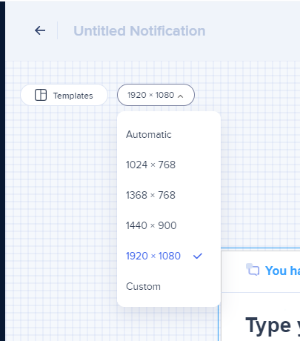300x341 pixels.
Task: Toggle the 1920 × 1080 resolution selector pill
Action: pyautogui.click(x=156, y=95)
